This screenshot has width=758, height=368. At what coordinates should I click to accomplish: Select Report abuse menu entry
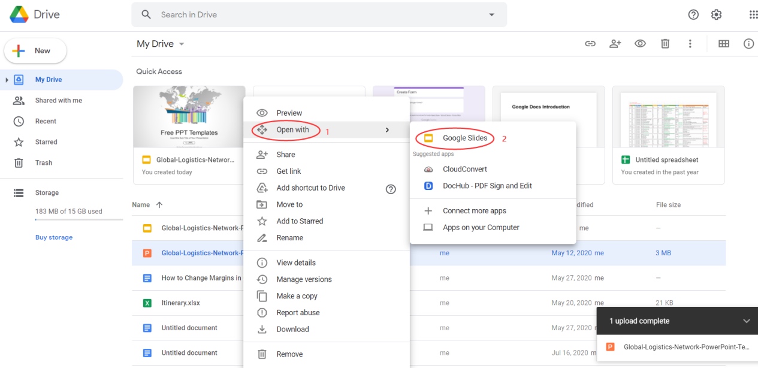(x=327, y=313)
